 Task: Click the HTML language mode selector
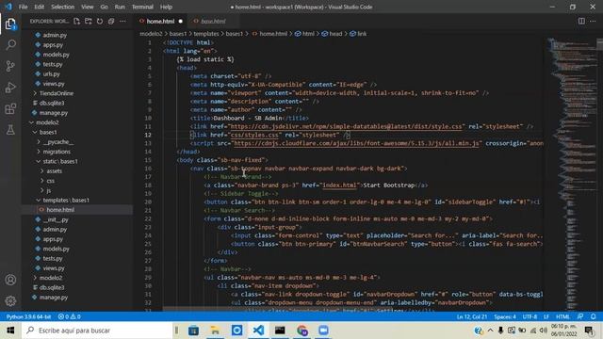click(x=562, y=316)
